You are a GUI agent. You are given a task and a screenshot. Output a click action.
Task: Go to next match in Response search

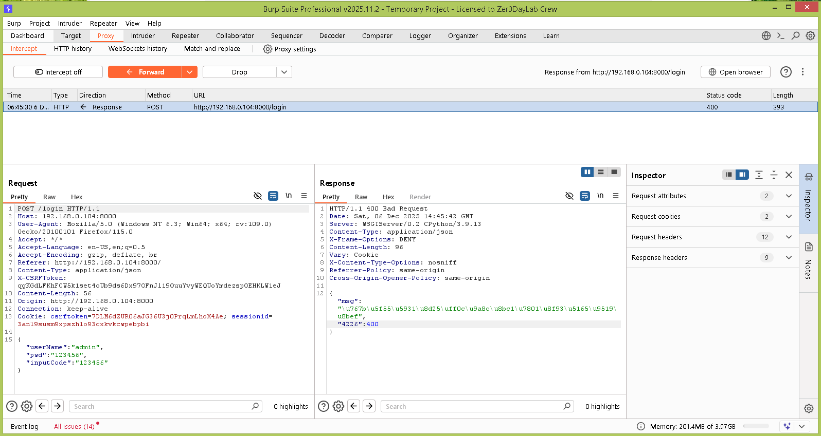point(369,406)
